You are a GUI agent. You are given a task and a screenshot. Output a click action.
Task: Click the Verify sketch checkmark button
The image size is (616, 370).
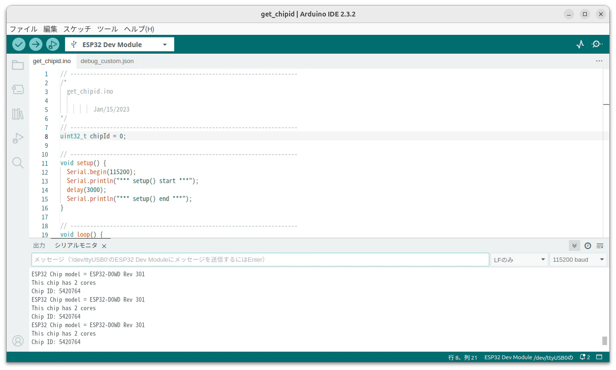click(19, 44)
